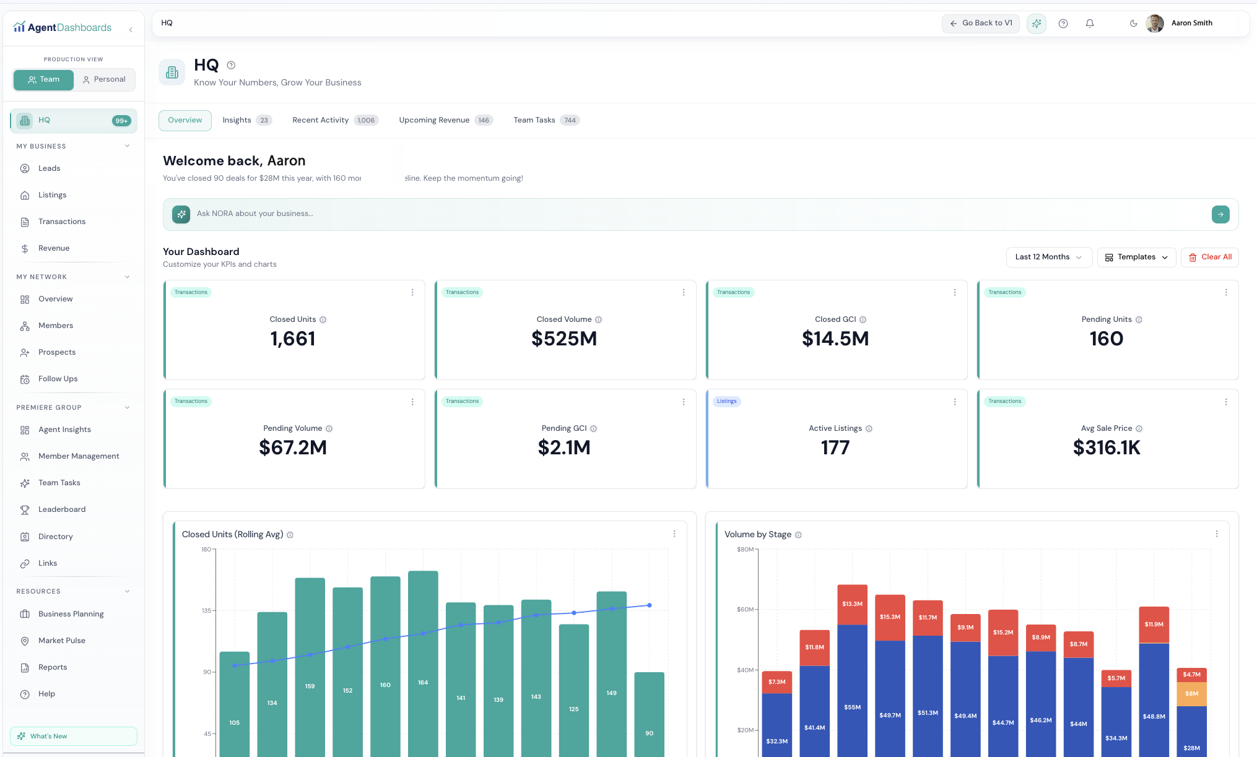The height and width of the screenshot is (757, 1257).
Task: Collapse the sidebar with the chevron arrow
Action: 131,29
